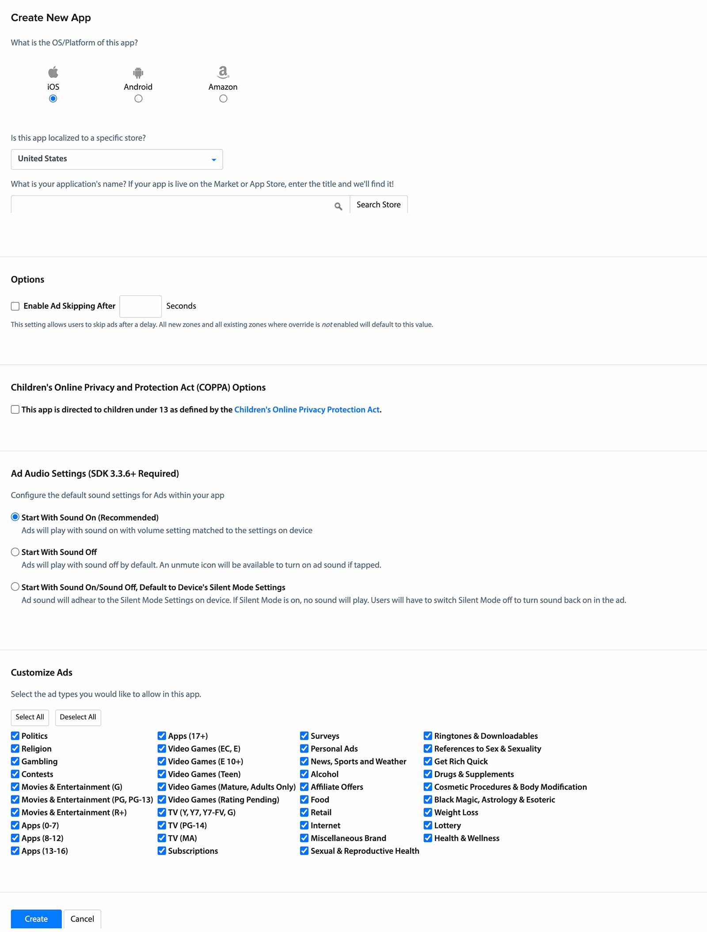Open the Children's Online Privacy Protection Act link
This screenshot has height=932, width=707.
[307, 409]
